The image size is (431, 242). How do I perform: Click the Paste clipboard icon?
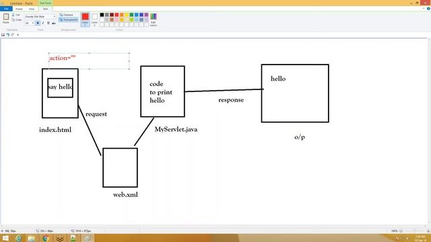point(6,17)
